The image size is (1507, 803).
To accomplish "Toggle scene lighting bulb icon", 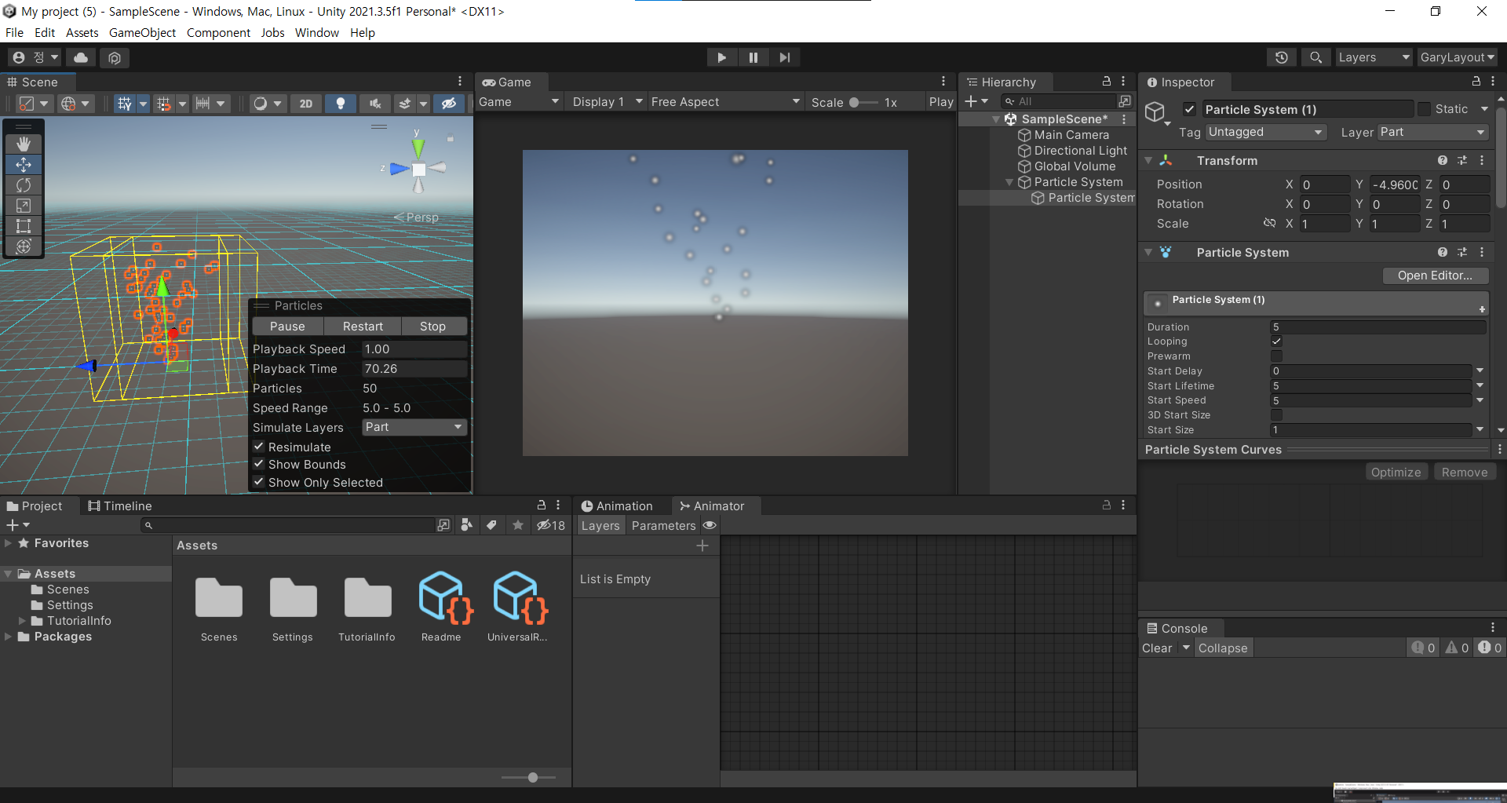I will click(x=341, y=103).
